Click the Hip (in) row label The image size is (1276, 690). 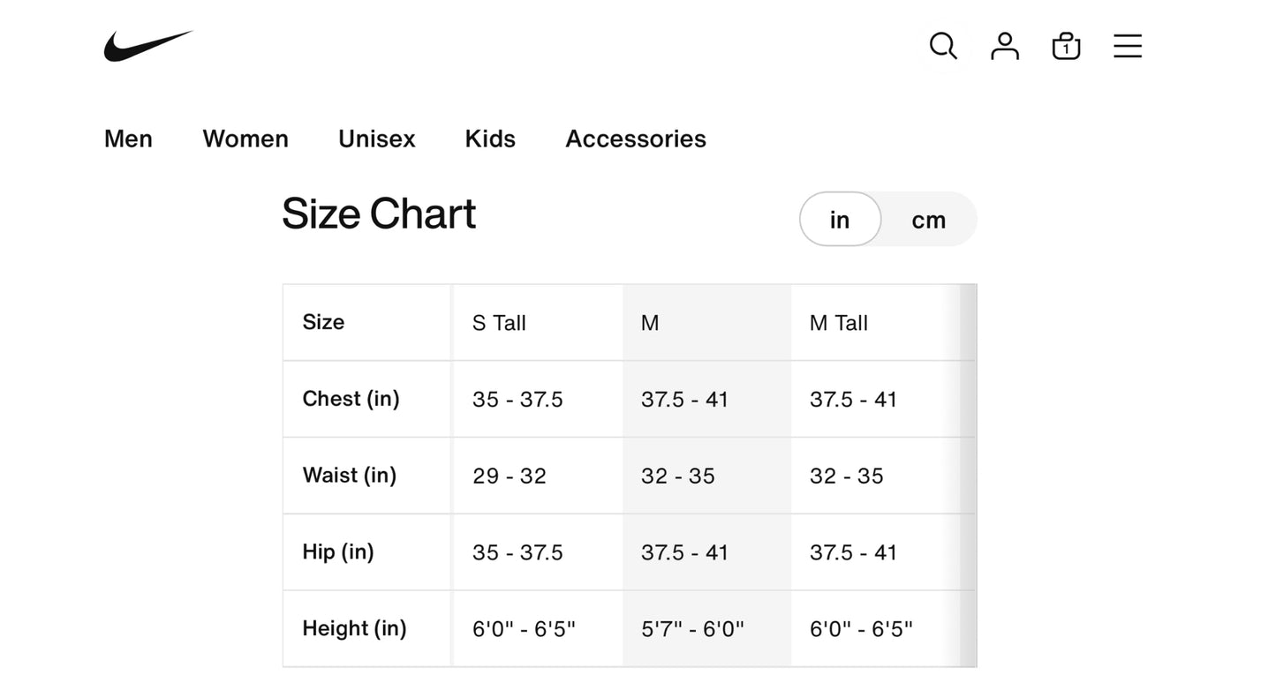point(338,552)
